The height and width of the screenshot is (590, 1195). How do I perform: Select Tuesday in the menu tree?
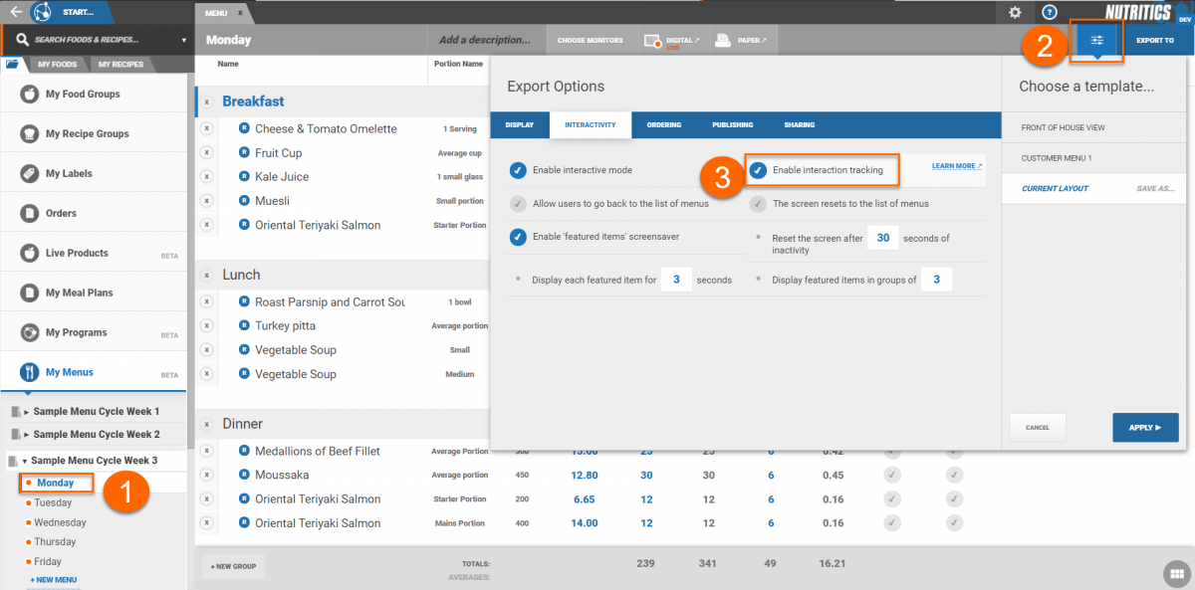pyautogui.click(x=53, y=502)
